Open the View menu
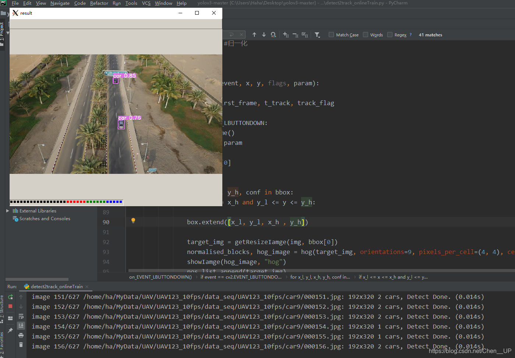This screenshot has width=515, height=358. point(41,3)
